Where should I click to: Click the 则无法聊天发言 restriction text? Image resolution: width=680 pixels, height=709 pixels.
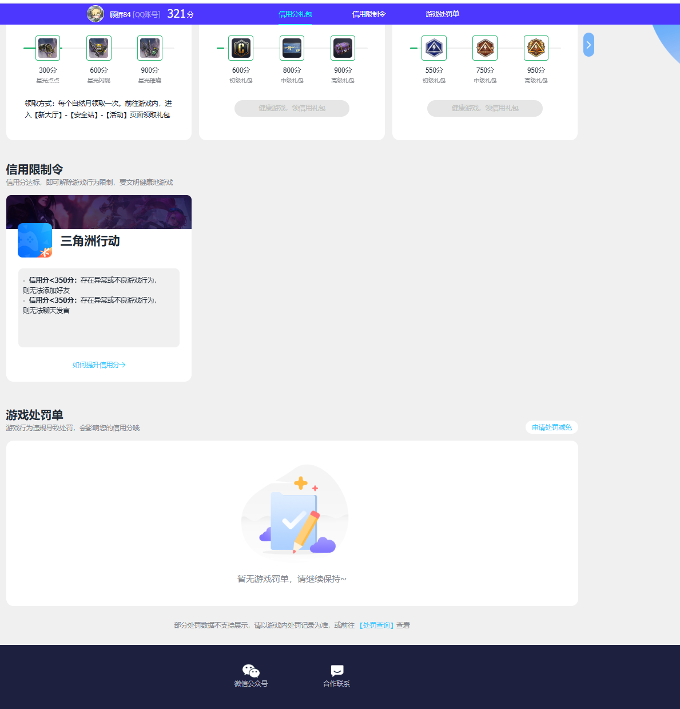coord(46,311)
